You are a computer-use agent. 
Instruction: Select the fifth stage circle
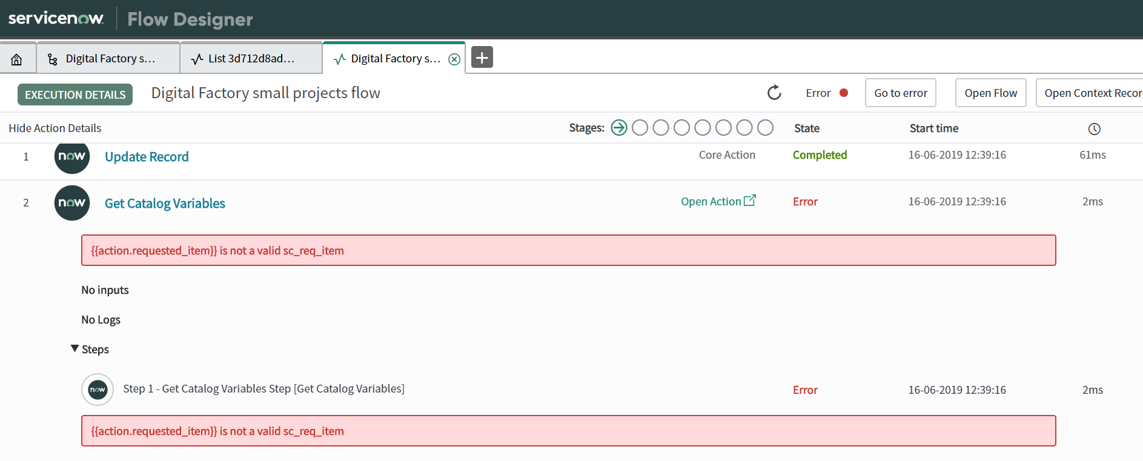pos(703,128)
